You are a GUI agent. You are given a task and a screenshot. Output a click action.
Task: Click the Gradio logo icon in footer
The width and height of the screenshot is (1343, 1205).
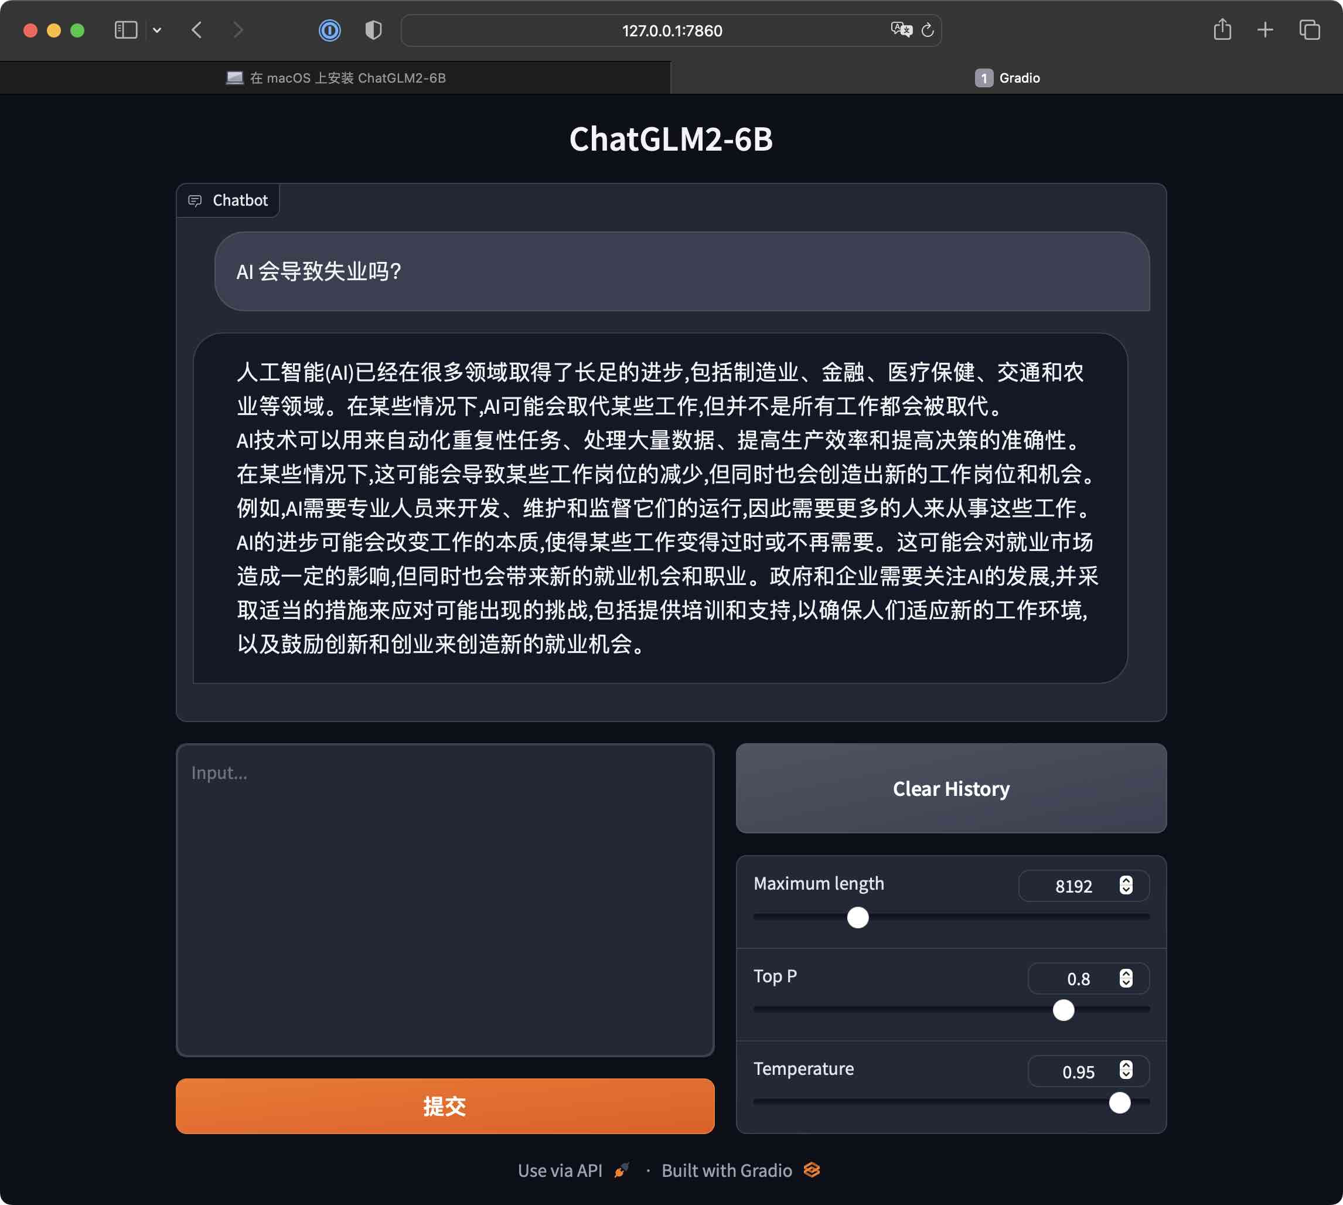[x=812, y=1170]
